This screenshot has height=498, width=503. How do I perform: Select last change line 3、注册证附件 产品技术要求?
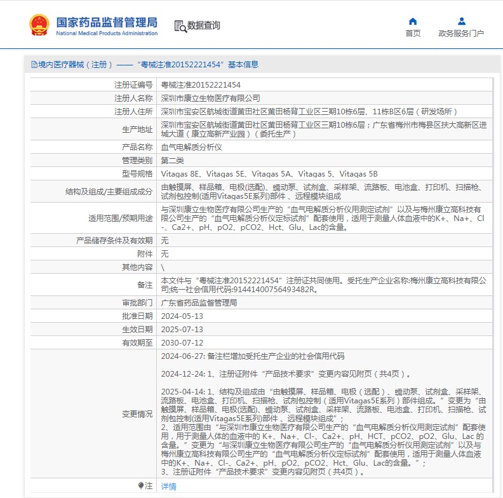tap(263, 472)
